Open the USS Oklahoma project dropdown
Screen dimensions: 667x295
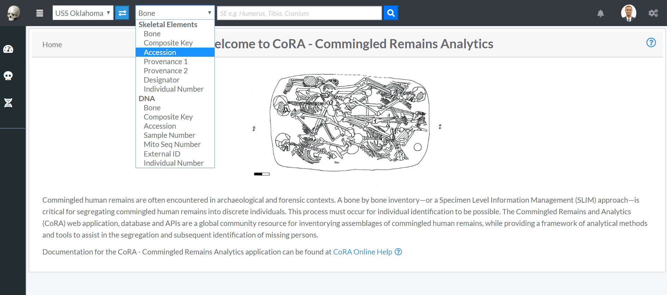coord(83,13)
